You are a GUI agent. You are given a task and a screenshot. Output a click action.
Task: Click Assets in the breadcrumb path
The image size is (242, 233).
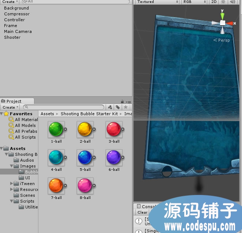click(x=47, y=114)
